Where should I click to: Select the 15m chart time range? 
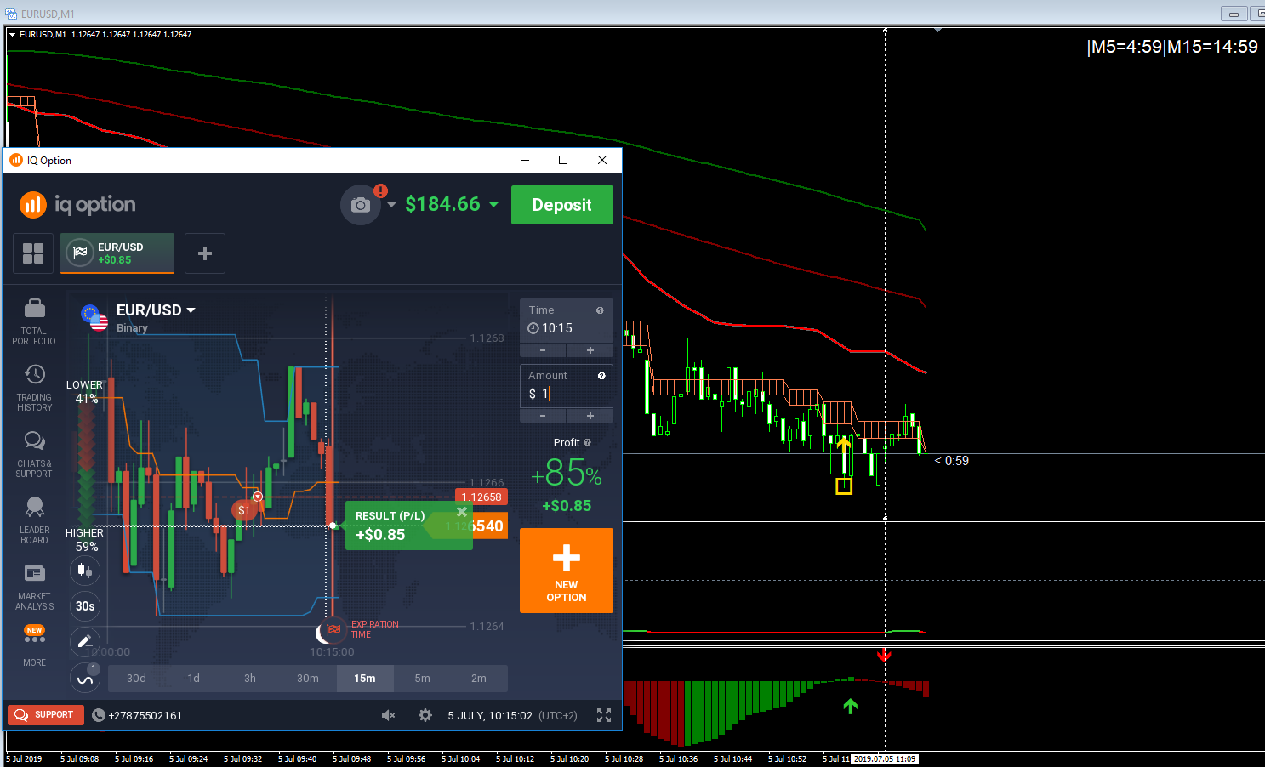click(x=365, y=679)
